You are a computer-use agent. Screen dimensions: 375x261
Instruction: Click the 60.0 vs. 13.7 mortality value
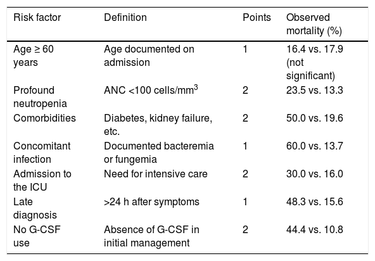pyautogui.click(x=314, y=146)
